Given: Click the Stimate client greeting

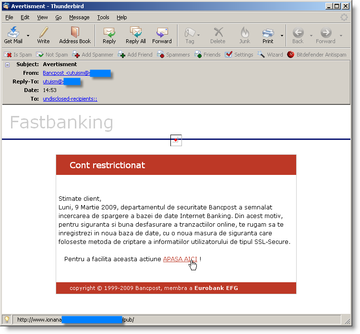Looking at the screenshot, I should 80,198.
